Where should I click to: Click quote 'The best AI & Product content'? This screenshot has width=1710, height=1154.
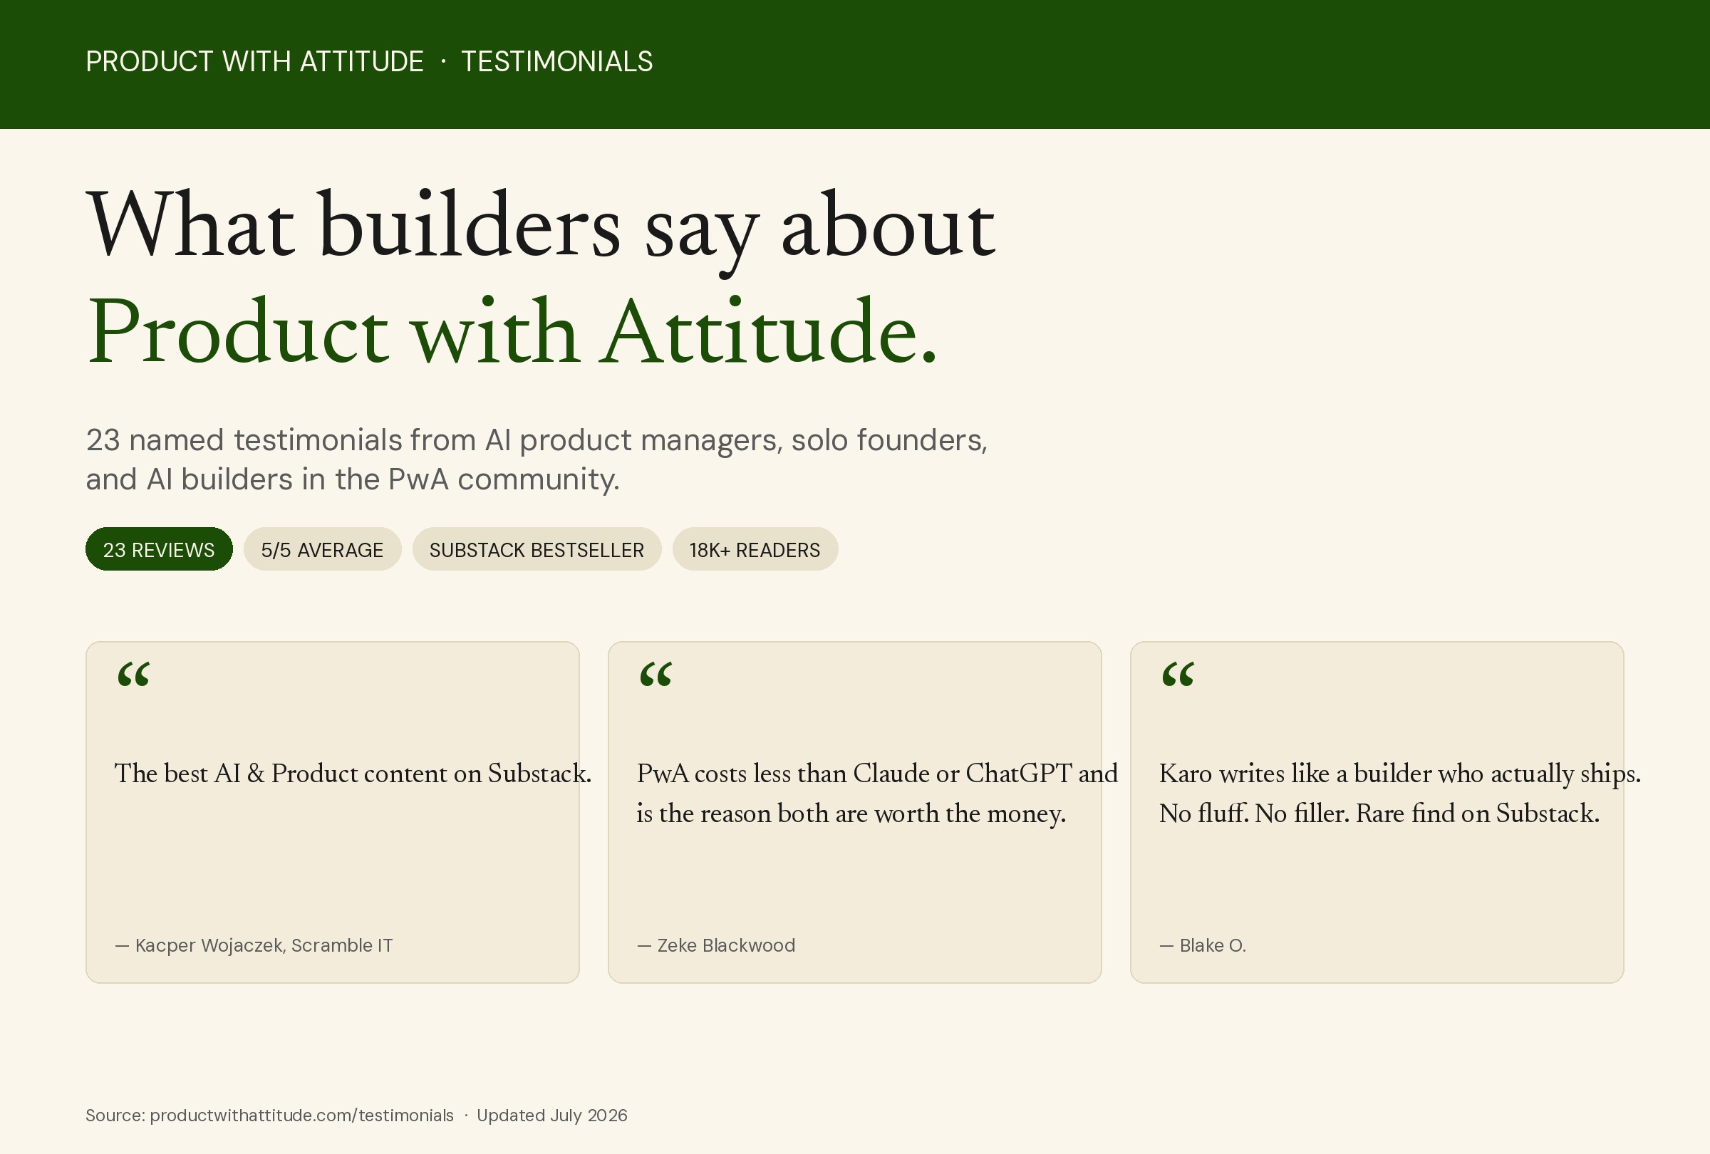point(353,773)
